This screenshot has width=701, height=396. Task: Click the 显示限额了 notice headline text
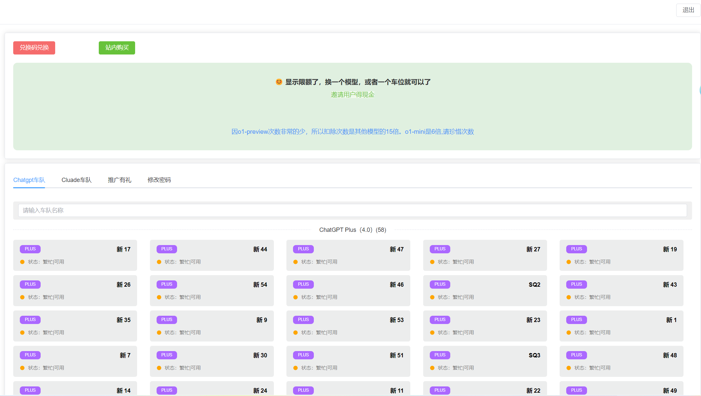(x=358, y=82)
